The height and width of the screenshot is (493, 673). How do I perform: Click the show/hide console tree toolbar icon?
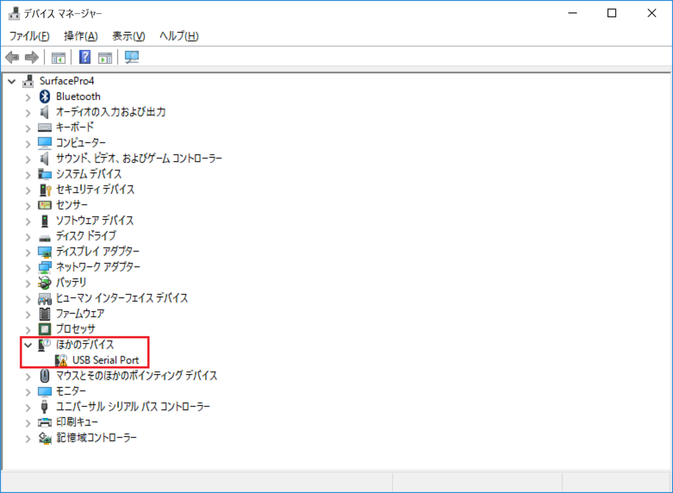click(58, 57)
